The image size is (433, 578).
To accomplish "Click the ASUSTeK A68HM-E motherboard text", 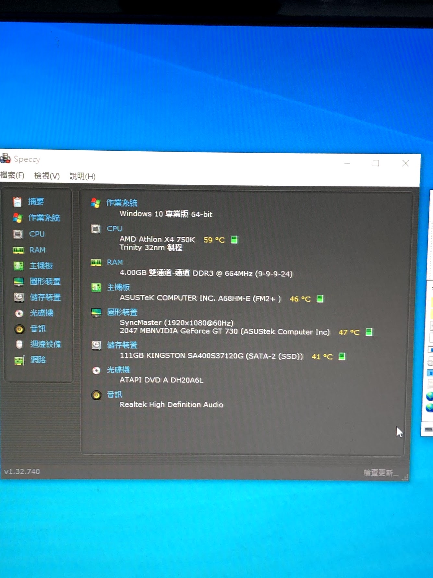I will click(200, 298).
